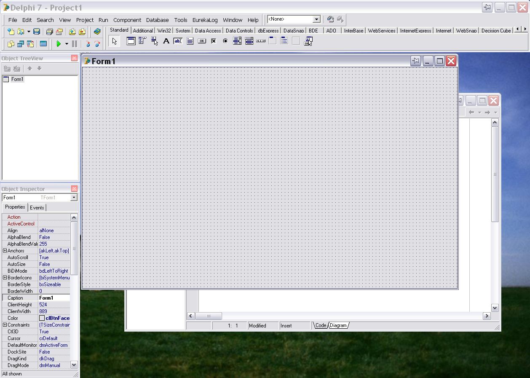Select the MainMenu component in the palette
530x378 pixels.
[142, 41]
